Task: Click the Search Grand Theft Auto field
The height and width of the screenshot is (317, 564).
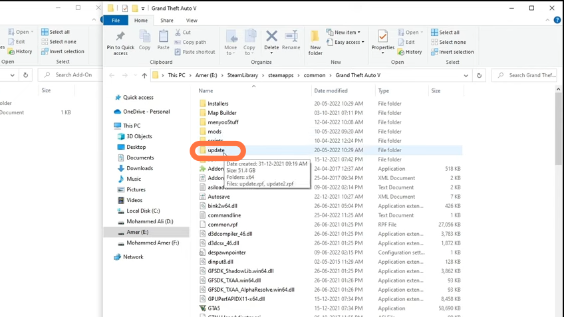Action: point(525,76)
